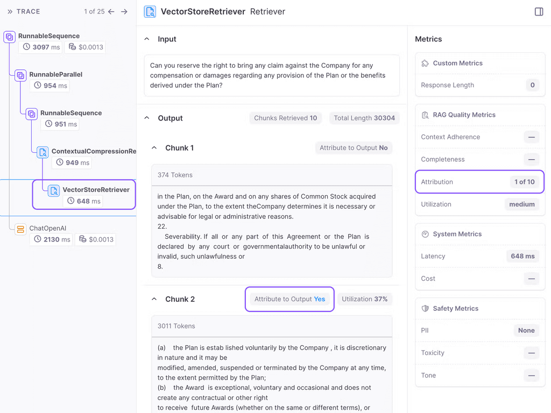Click the latency clock icon on ChatOpenAI
Screen dimensions: 551x413
37,239
